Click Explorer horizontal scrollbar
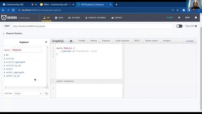This screenshot has height=114, width=202. [x=25, y=87]
